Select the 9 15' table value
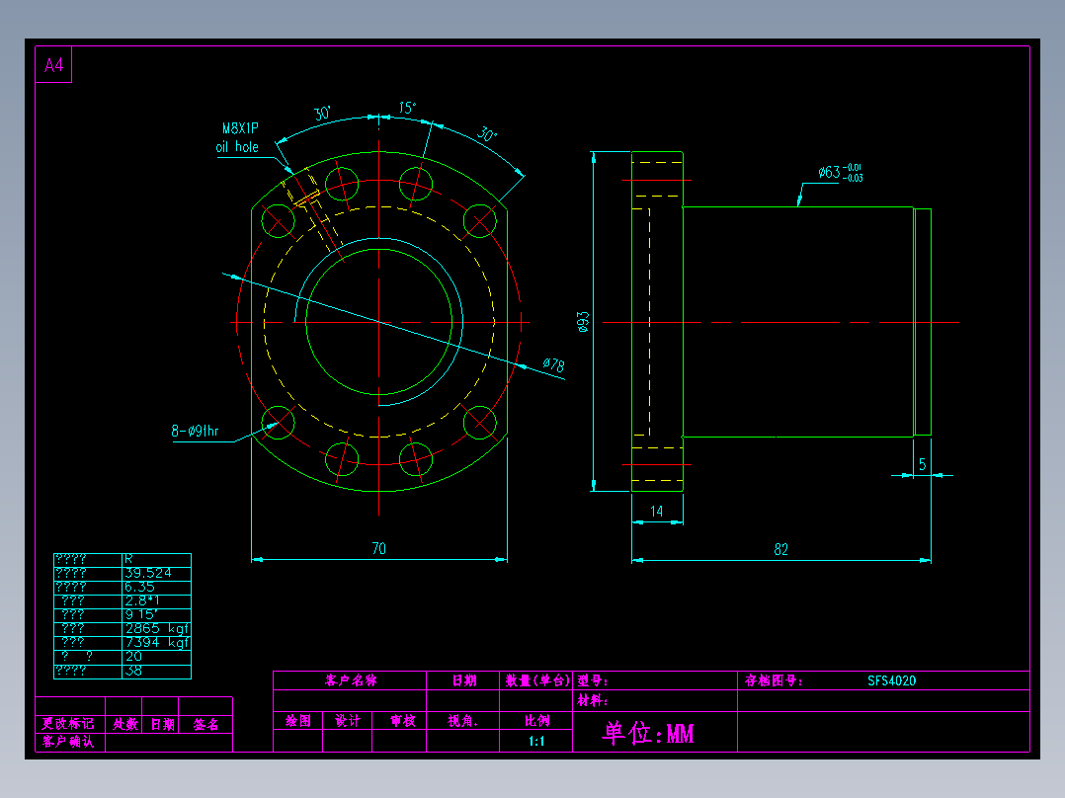 click(x=141, y=614)
